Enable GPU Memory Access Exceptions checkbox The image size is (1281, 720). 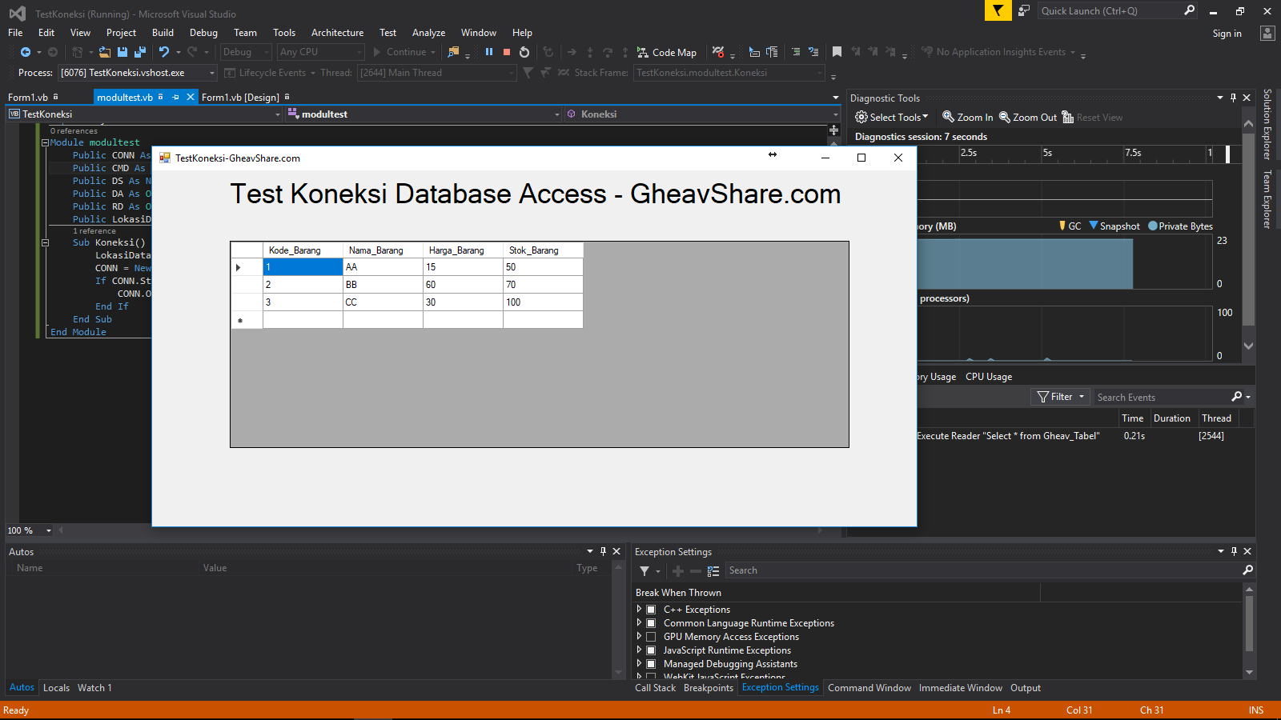point(650,637)
